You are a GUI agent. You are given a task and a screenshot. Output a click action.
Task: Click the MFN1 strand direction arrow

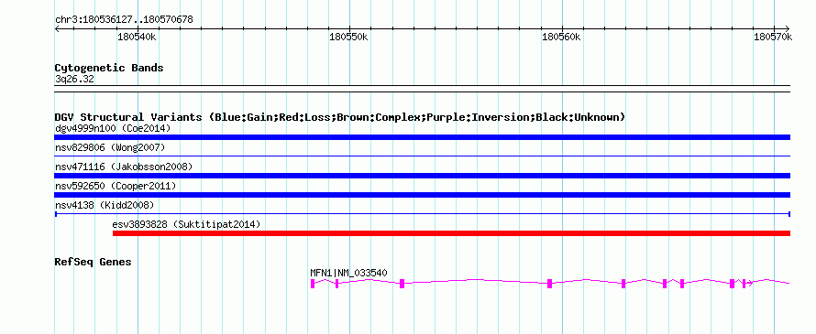(750, 283)
